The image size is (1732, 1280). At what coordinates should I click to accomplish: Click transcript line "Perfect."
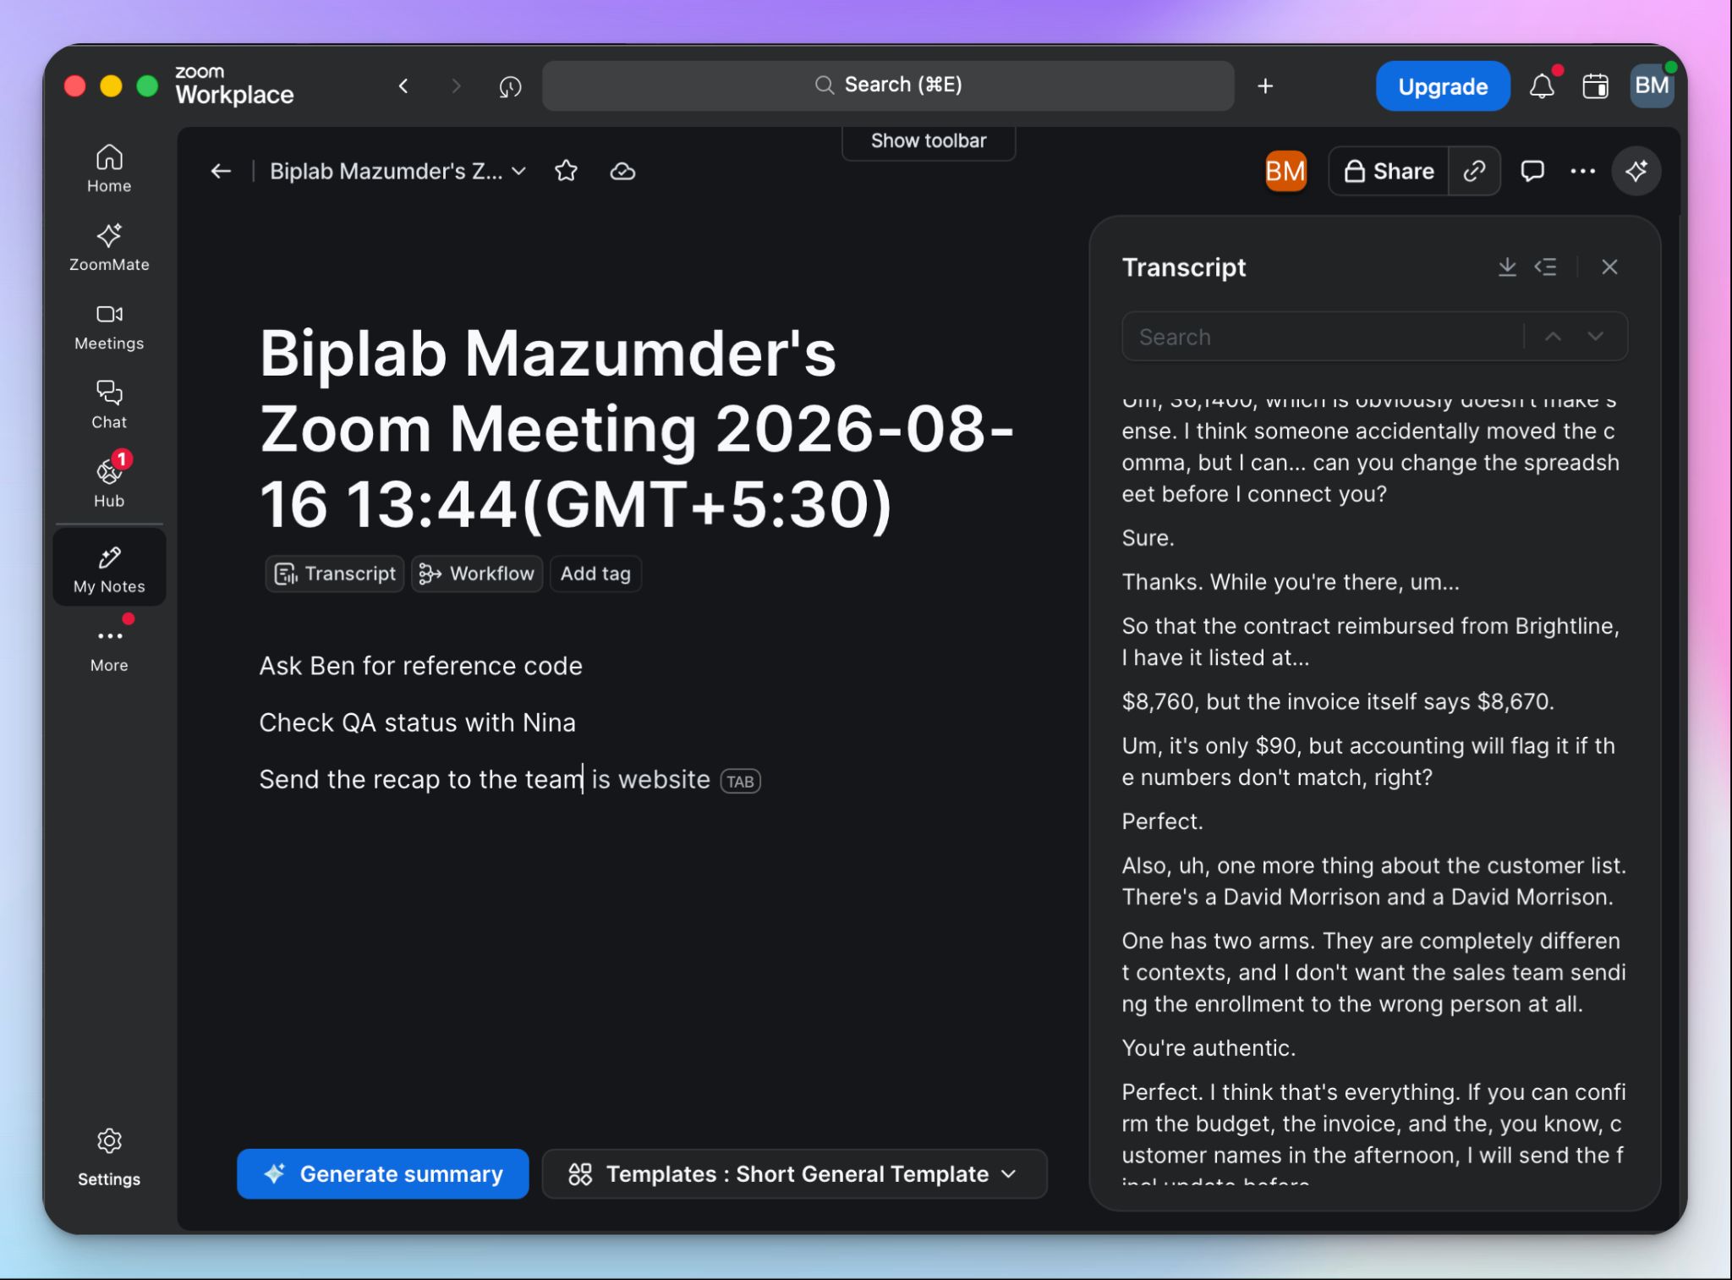coord(1162,821)
